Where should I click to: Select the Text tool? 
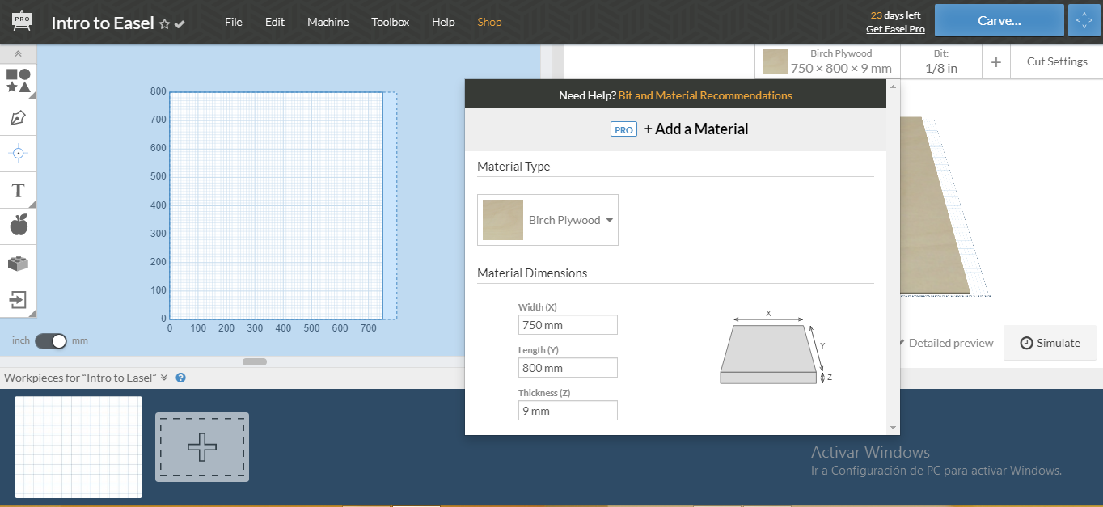(19, 190)
